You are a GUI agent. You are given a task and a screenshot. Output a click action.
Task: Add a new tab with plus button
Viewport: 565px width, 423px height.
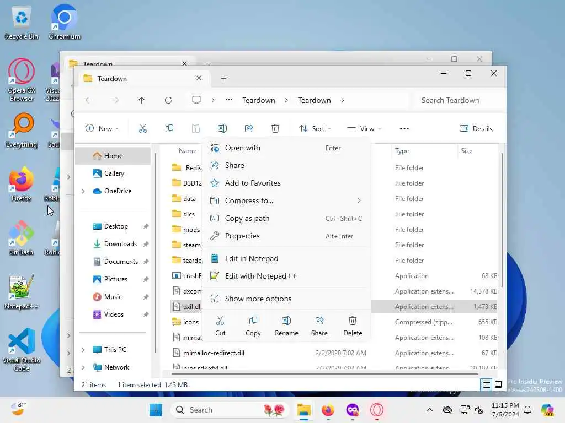[x=223, y=78]
